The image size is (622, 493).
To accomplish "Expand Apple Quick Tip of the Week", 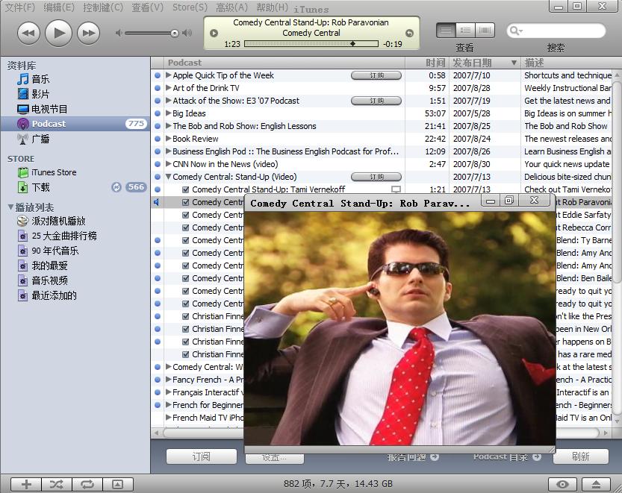I will pos(169,75).
